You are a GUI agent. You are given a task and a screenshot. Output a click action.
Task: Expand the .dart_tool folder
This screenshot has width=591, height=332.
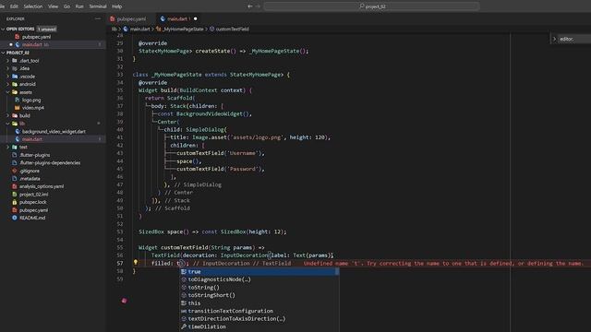[29, 61]
